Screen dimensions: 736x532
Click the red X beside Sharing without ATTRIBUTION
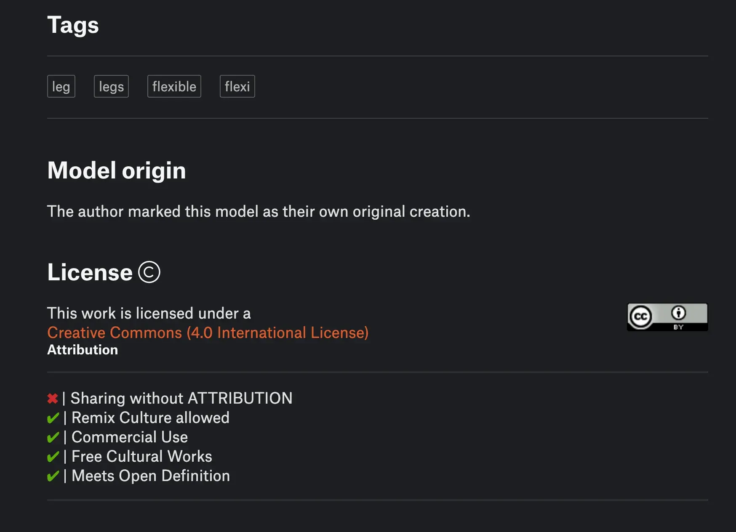(x=53, y=398)
